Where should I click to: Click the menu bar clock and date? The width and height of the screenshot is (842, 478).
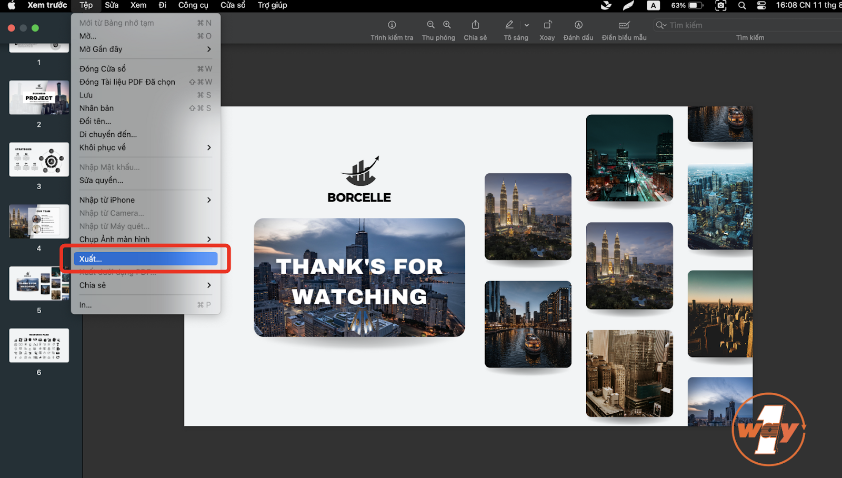(808, 5)
